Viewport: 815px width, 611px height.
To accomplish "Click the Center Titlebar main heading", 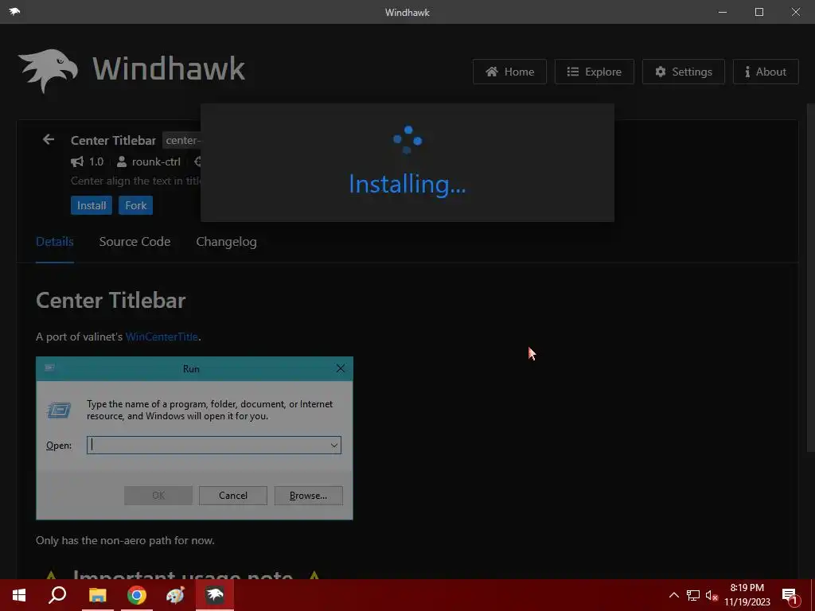I will pyautogui.click(x=111, y=300).
